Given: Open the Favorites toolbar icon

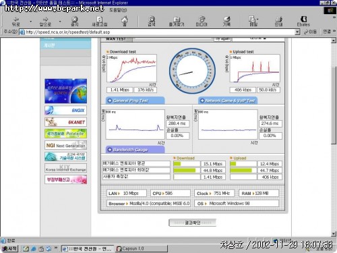Looking at the screenshot, I should pyautogui.click(x=177, y=21).
